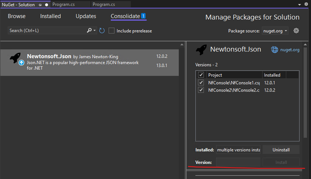This screenshot has height=179, width=311.
Task: Open package source settings via the gear icon
Action: [296, 30]
